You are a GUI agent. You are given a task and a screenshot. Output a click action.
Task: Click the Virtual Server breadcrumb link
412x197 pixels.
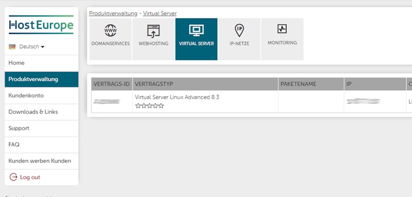click(160, 13)
